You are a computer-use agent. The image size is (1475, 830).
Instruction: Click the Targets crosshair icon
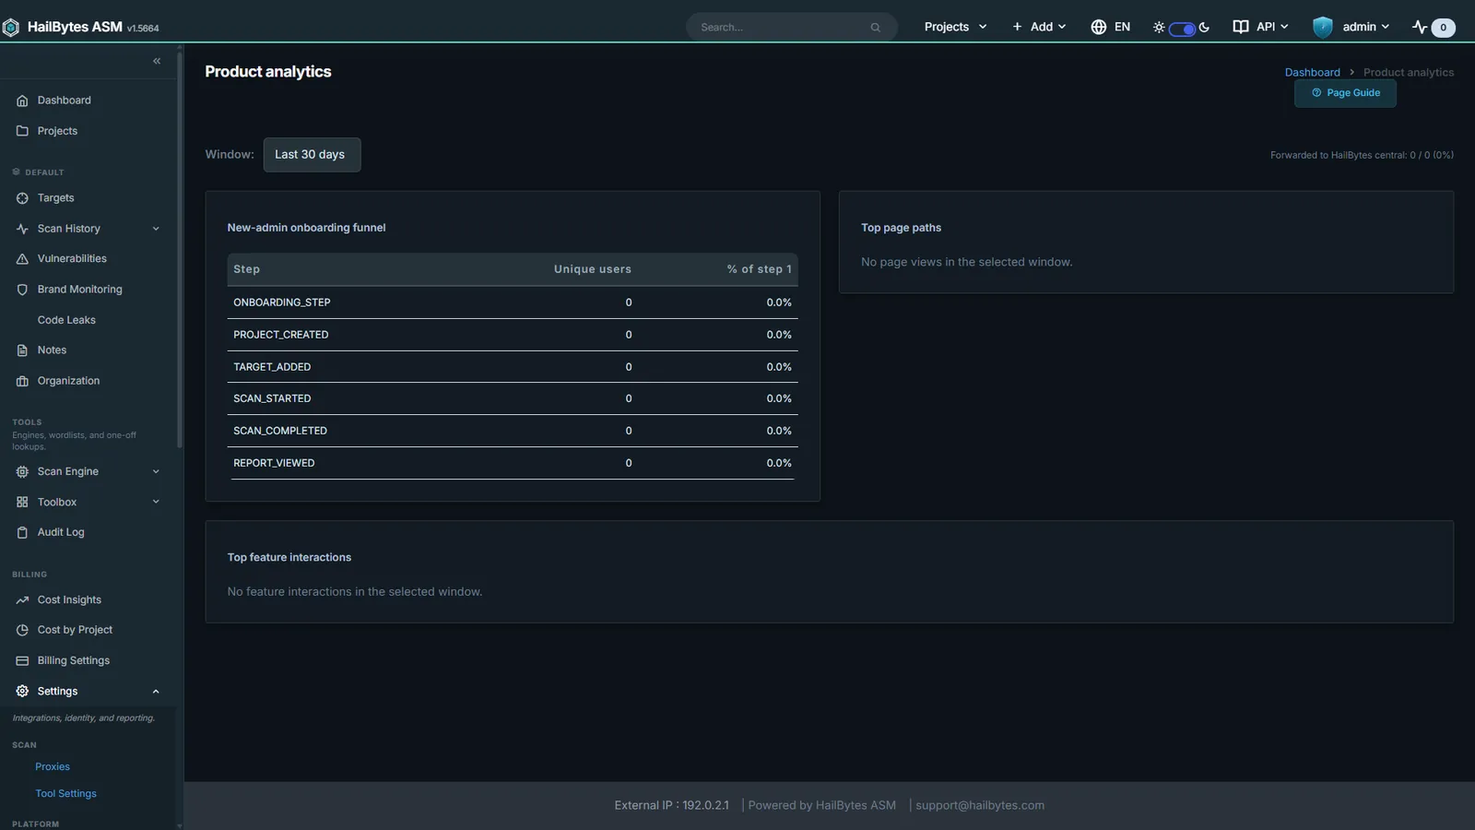(x=22, y=198)
